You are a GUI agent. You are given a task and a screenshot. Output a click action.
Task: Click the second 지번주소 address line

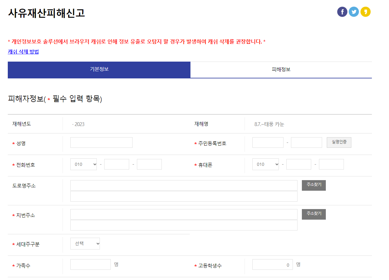184,225
